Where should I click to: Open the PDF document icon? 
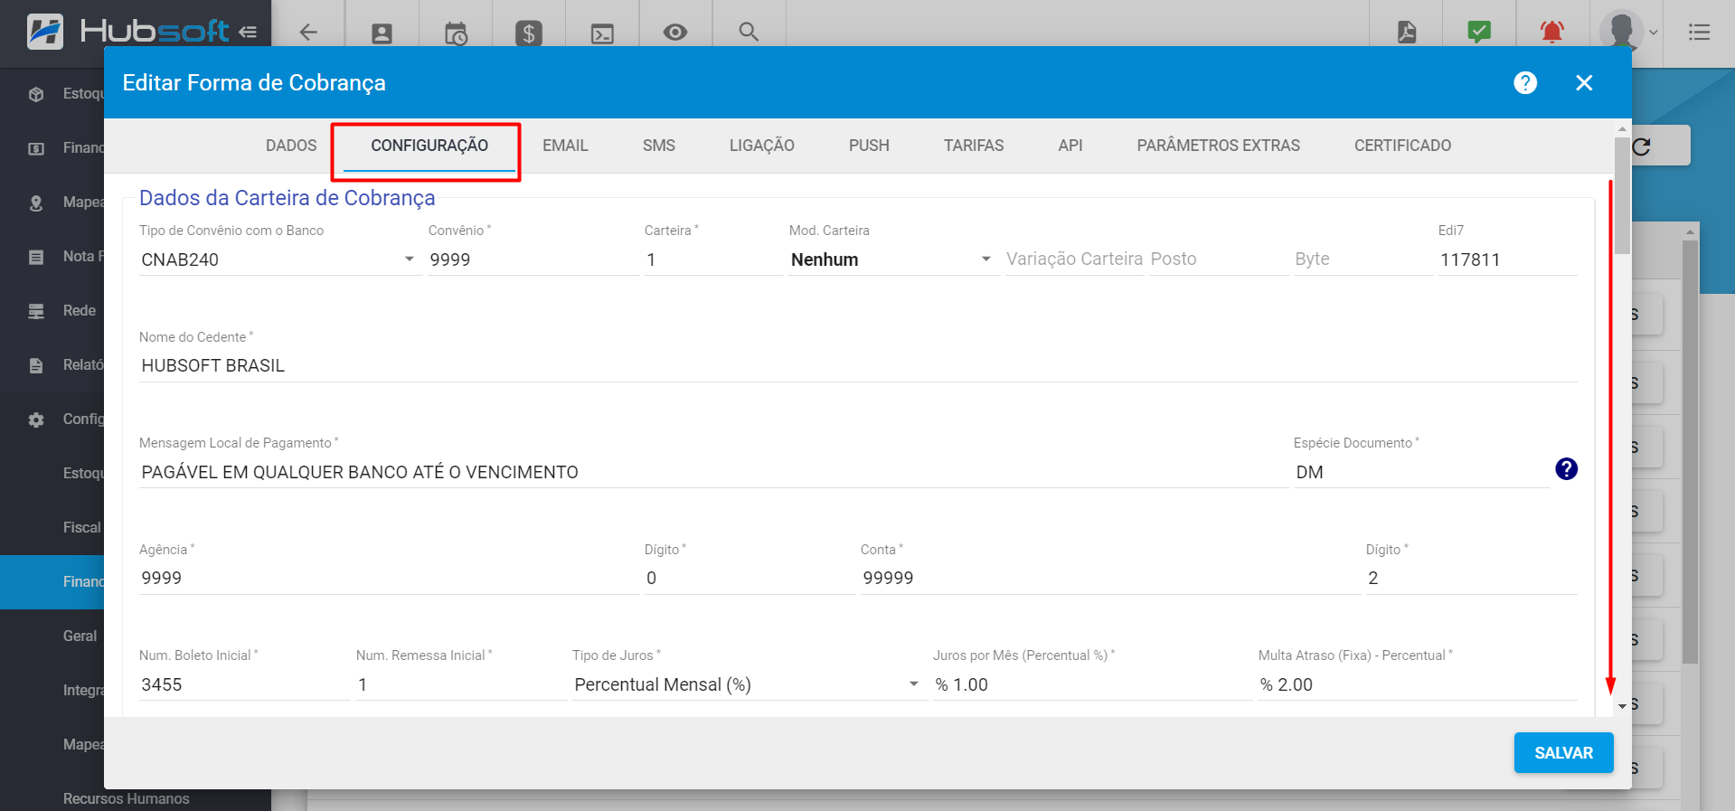coord(1407,33)
